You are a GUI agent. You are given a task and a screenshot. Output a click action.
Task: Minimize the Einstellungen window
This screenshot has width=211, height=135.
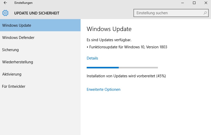[x=183, y=3]
